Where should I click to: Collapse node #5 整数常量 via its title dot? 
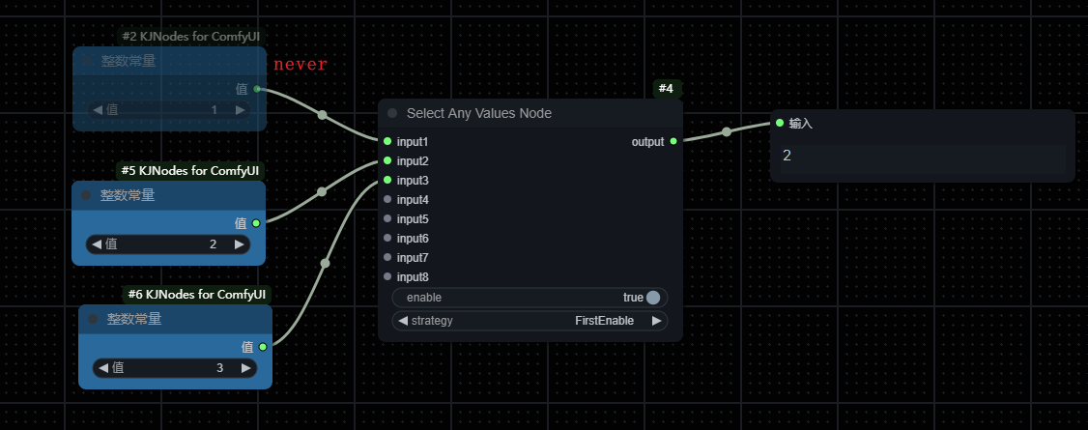pos(86,195)
